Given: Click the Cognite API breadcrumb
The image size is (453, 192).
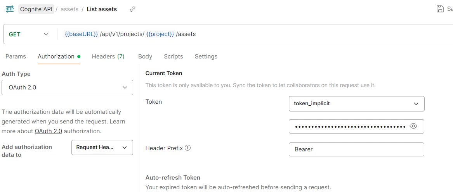Looking at the screenshot, I should (x=36, y=9).
